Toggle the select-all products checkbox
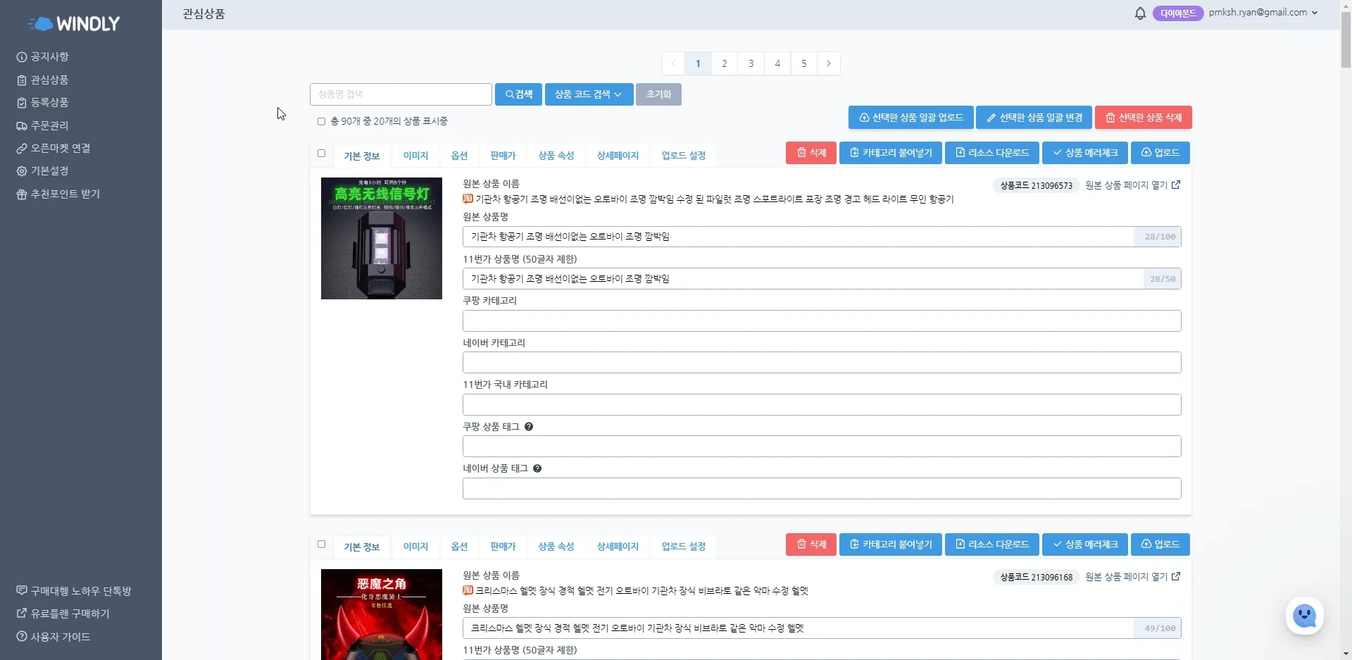 coord(321,121)
